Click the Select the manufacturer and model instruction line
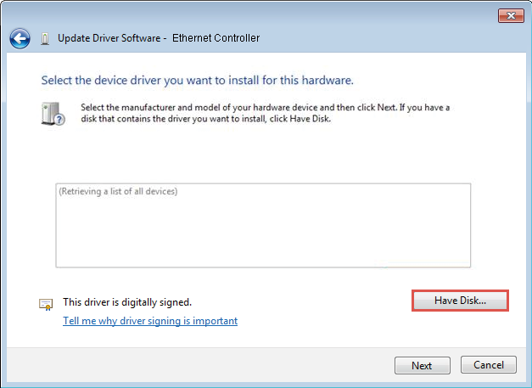532x388 pixels. (265, 108)
